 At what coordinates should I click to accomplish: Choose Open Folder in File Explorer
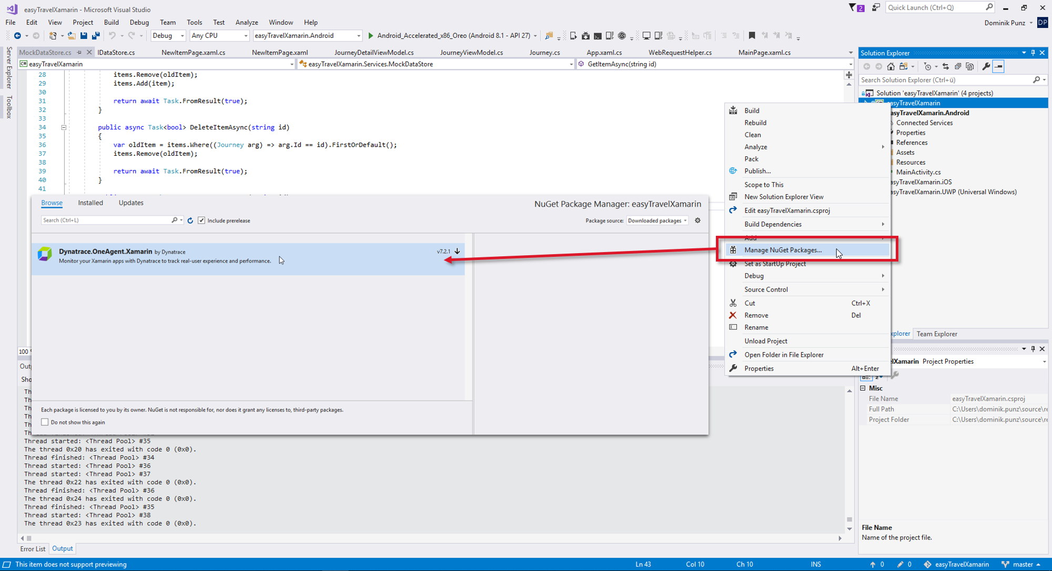807,355
